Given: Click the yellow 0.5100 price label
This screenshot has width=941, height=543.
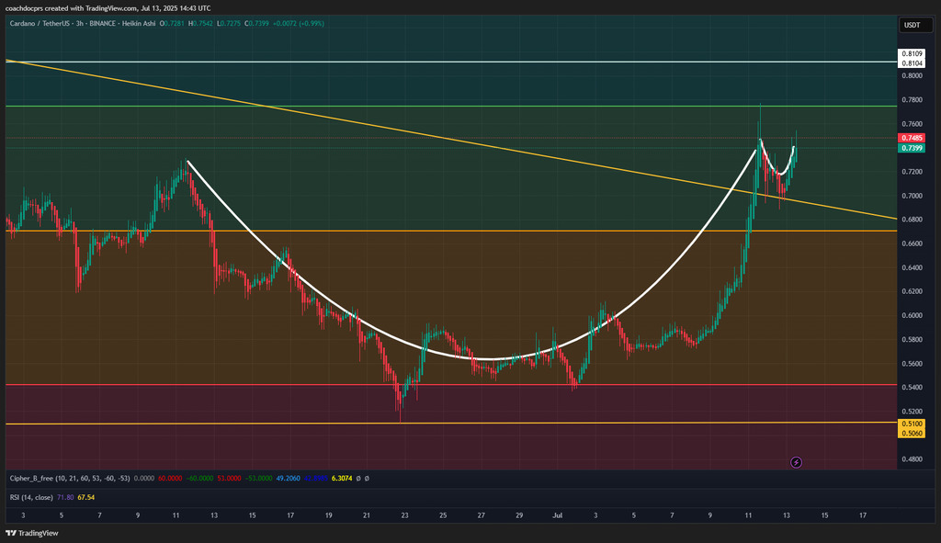Looking at the screenshot, I should coord(912,424).
